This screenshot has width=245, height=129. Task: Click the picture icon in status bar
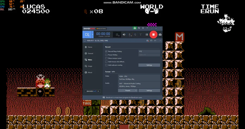click(151, 41)
